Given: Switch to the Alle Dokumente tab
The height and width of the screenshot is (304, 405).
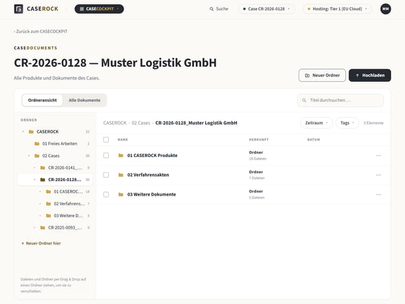Looking at the screenshot, I should [x=84, y=100].
